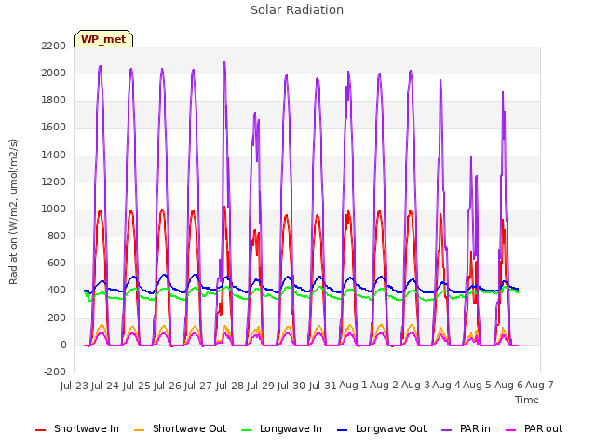The image size is (596, 447).
Task: Click the 1200 y-axis tick label
Action: point(54,183)
